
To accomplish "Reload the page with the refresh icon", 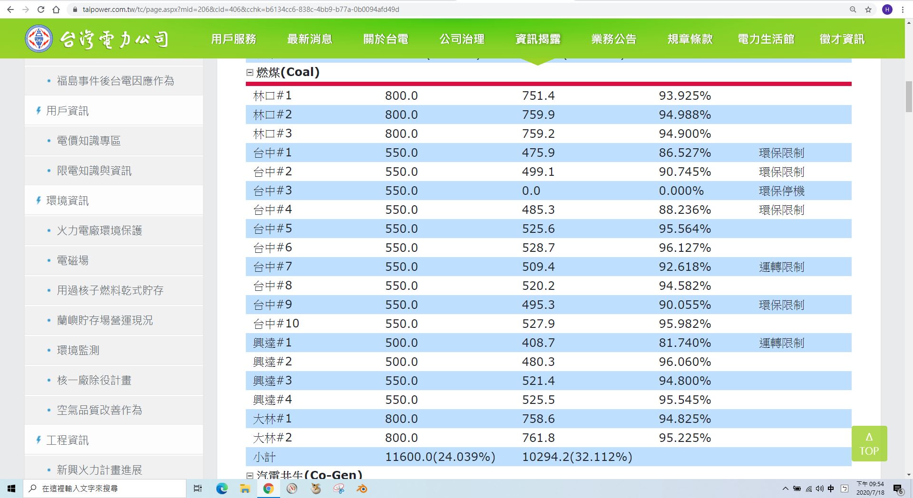I will (41, 10).
